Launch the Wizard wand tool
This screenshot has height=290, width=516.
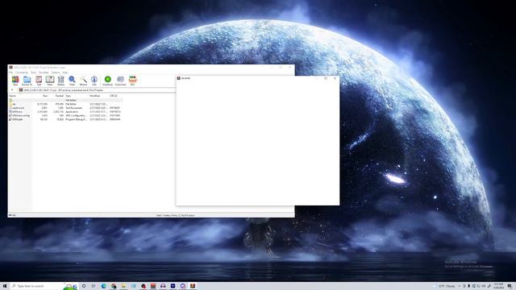83,81
